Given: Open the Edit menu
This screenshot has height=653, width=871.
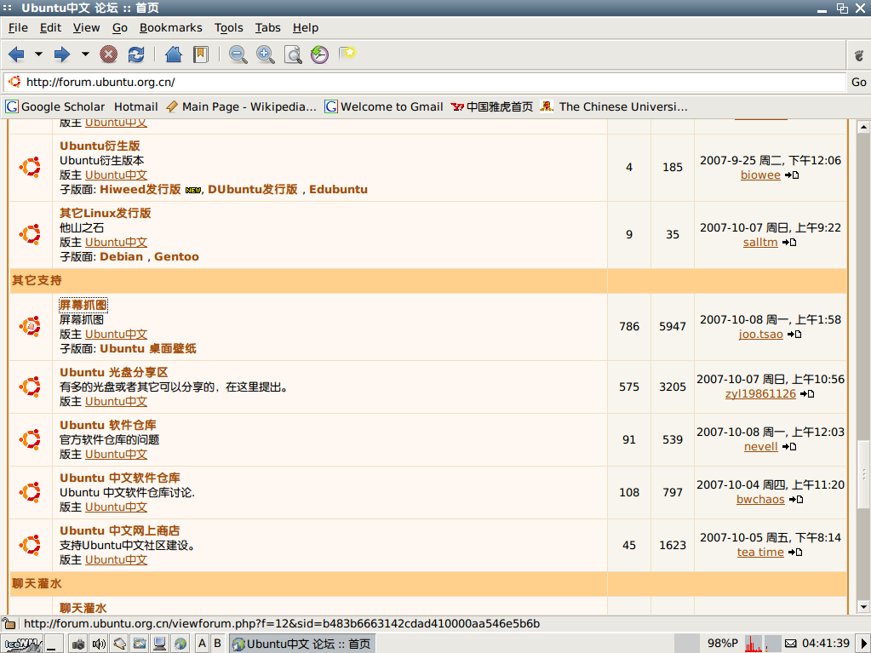Looking at the screenshot, I should (50, 28).
